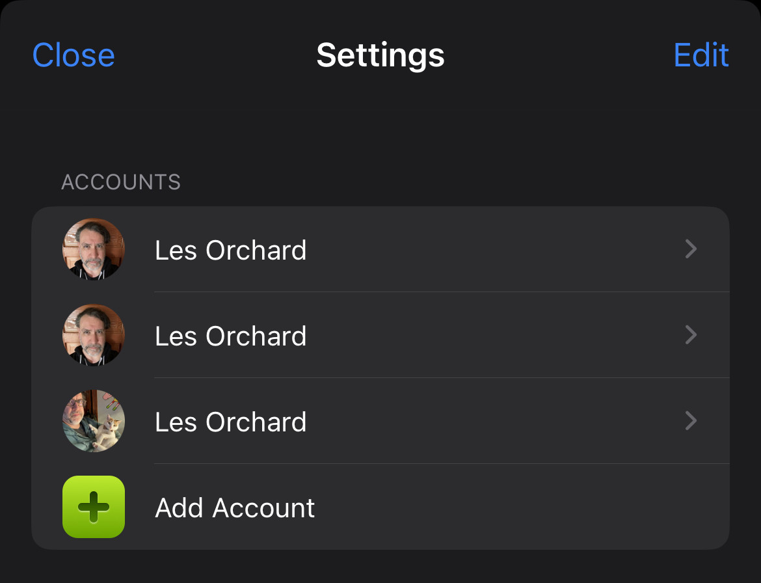Click the empty area above the ACCOUNTS header
The height and width of the screenshot is (583, 761).
(380, 124)
